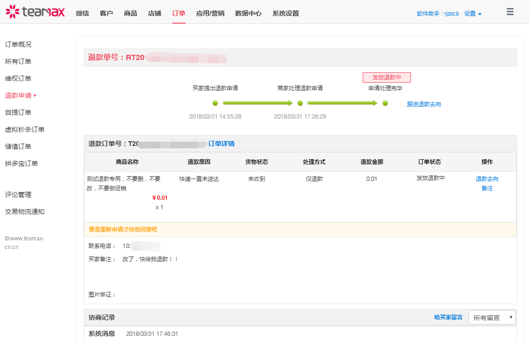Switch to 数据中心 section
The height and width of the screenshot is (341, 529).
click(x=248, y=13)
